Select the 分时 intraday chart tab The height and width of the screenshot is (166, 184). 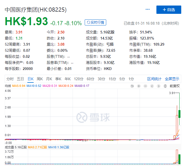(x=10, y=79)
